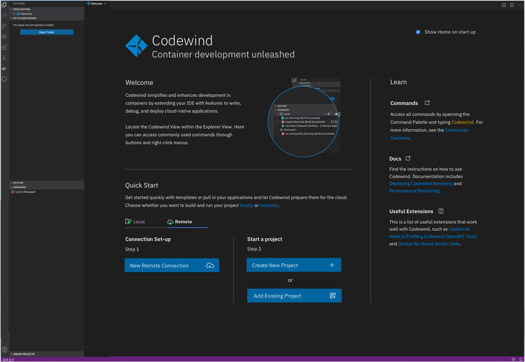Open the Docker view
The width and height of the screenshot is (525, 362).
click(4, 68)
